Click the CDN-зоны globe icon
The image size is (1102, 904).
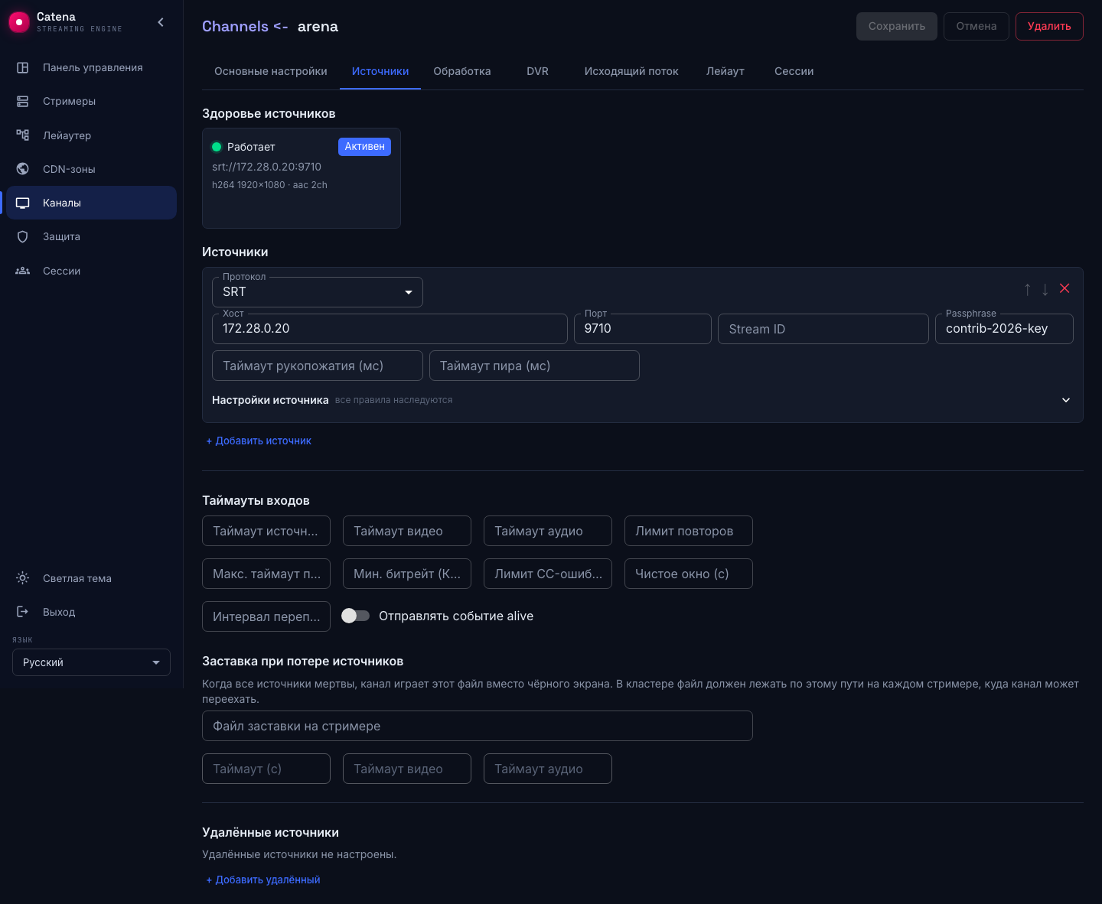(23, 169)
